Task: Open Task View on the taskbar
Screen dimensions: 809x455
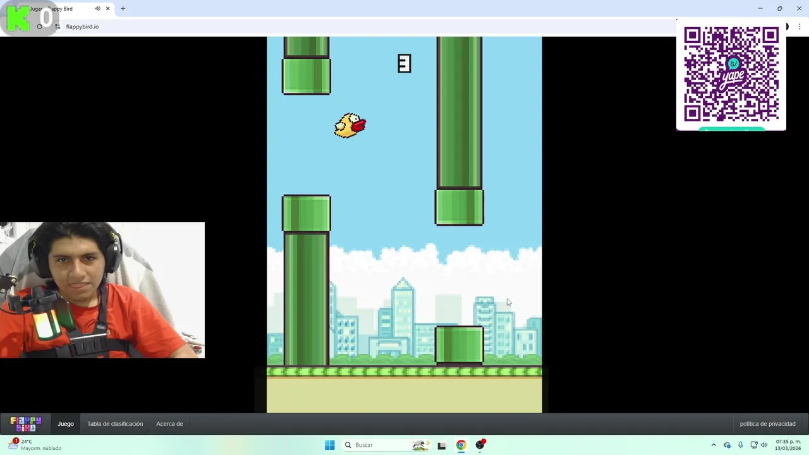Action: 441,445
